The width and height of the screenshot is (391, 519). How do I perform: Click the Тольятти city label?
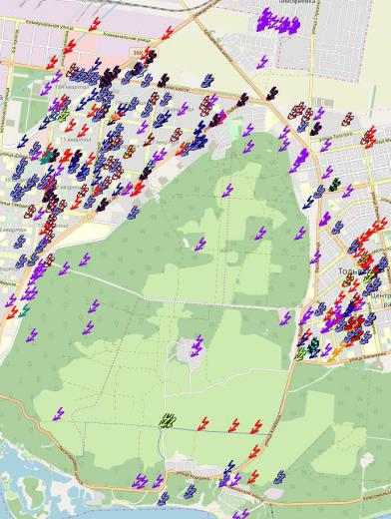click(350, 271)
